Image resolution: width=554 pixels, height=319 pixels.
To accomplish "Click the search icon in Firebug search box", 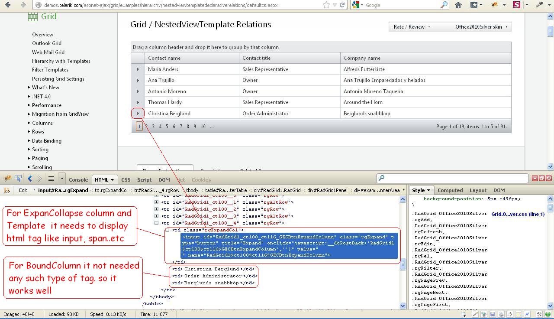I will coord(381,178).
